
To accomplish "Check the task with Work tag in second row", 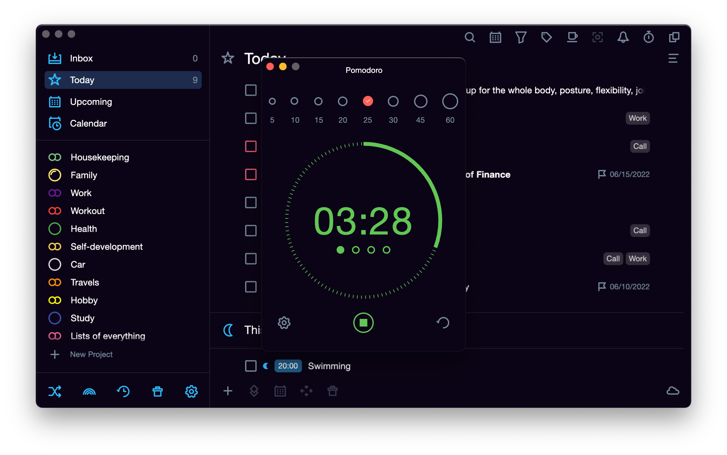I will (x=251, y=118).
